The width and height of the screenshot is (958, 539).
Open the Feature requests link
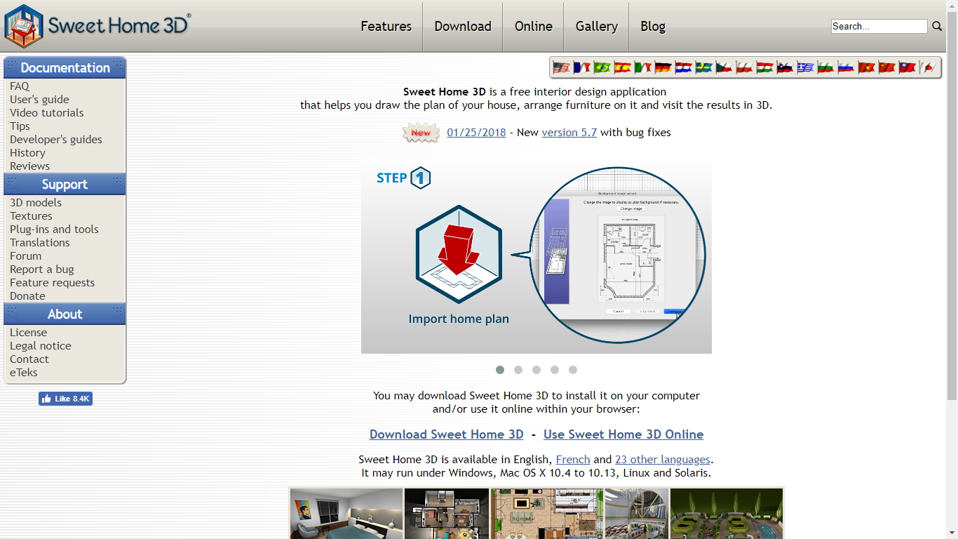click(x=52, y=283)
